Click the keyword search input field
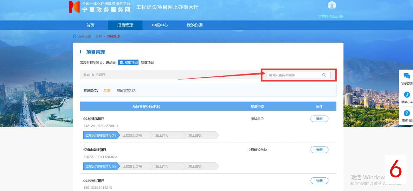This screenshot has width=413, height=191. [x=293, y=75]
